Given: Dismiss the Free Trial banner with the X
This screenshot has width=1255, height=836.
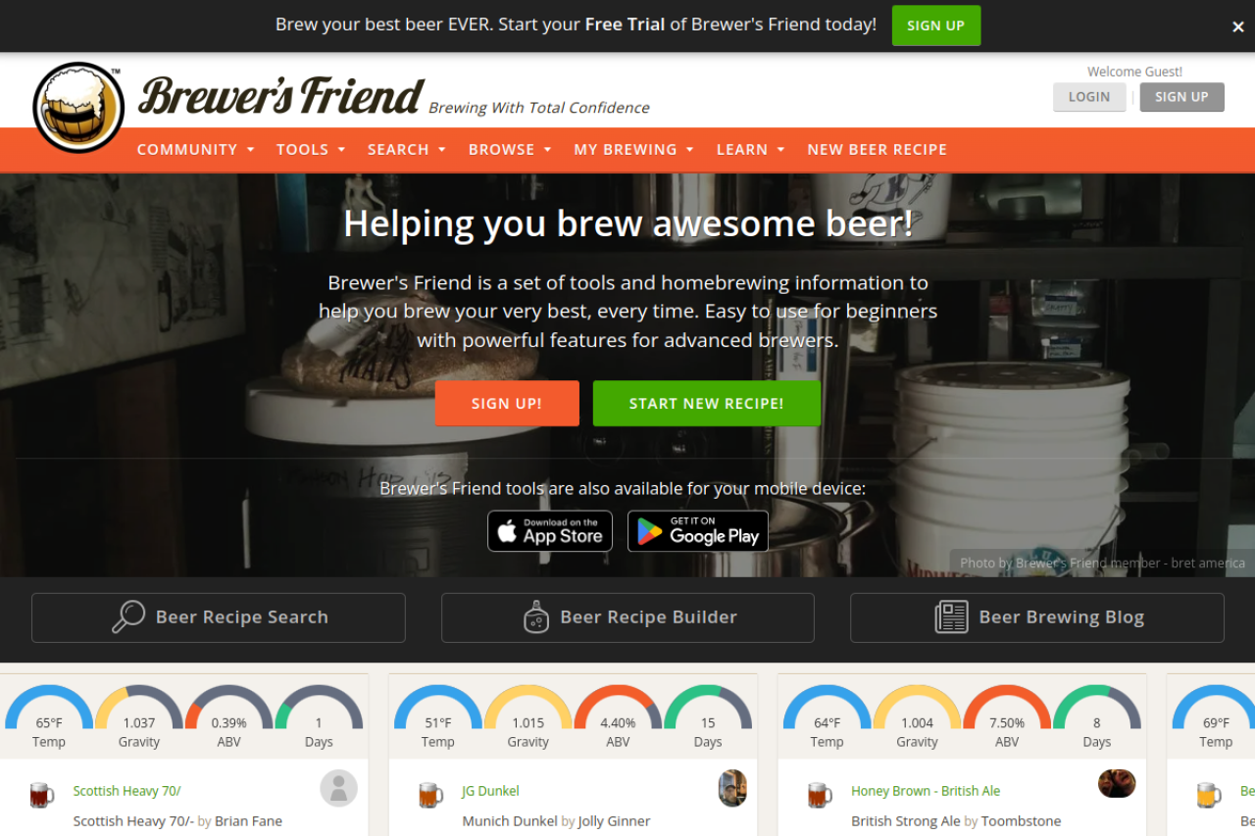Looking at the screenshot, I should 1238,26.
